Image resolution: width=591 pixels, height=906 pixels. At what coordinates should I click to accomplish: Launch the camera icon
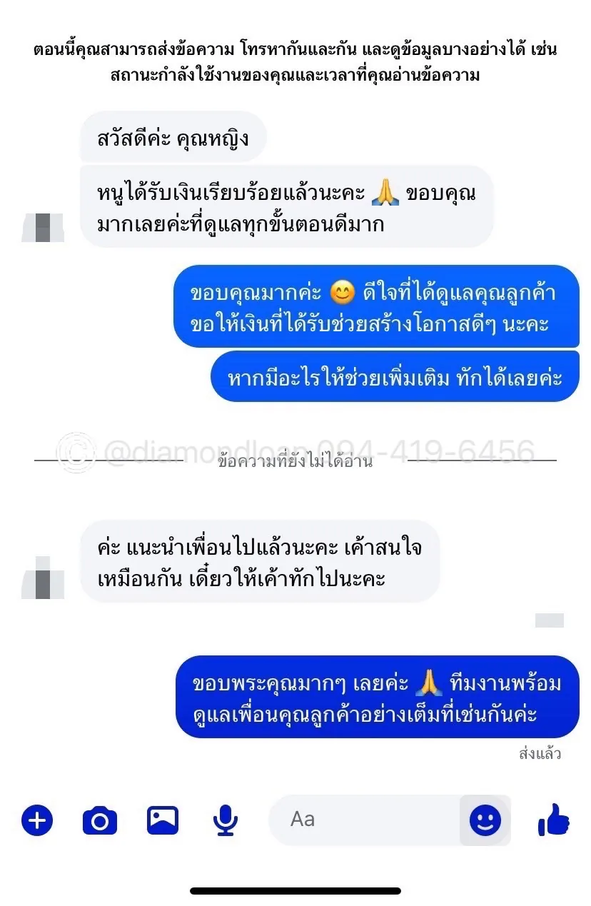[100, 820]
